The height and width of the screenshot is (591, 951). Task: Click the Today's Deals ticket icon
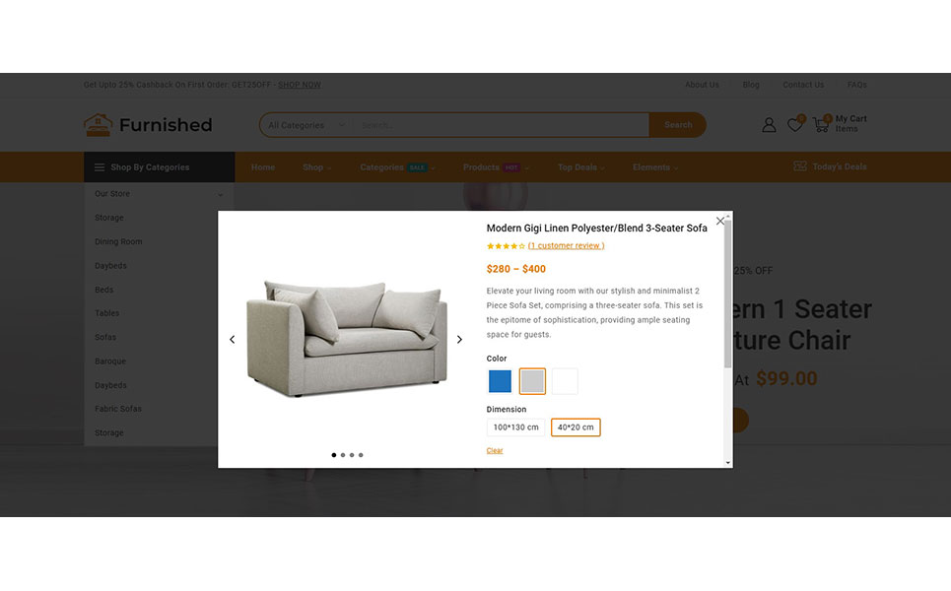[x=800, y=166]
